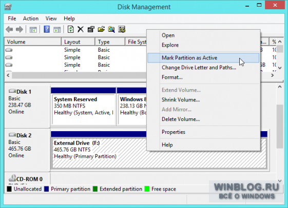The width and height of the screenshot is (288, 208).
Task: Click the magnifier search toolbar icon
Action: click(x=111, y=29)
